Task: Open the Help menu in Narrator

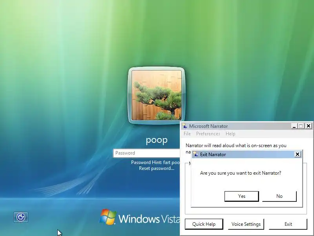Action: [230, 134]
